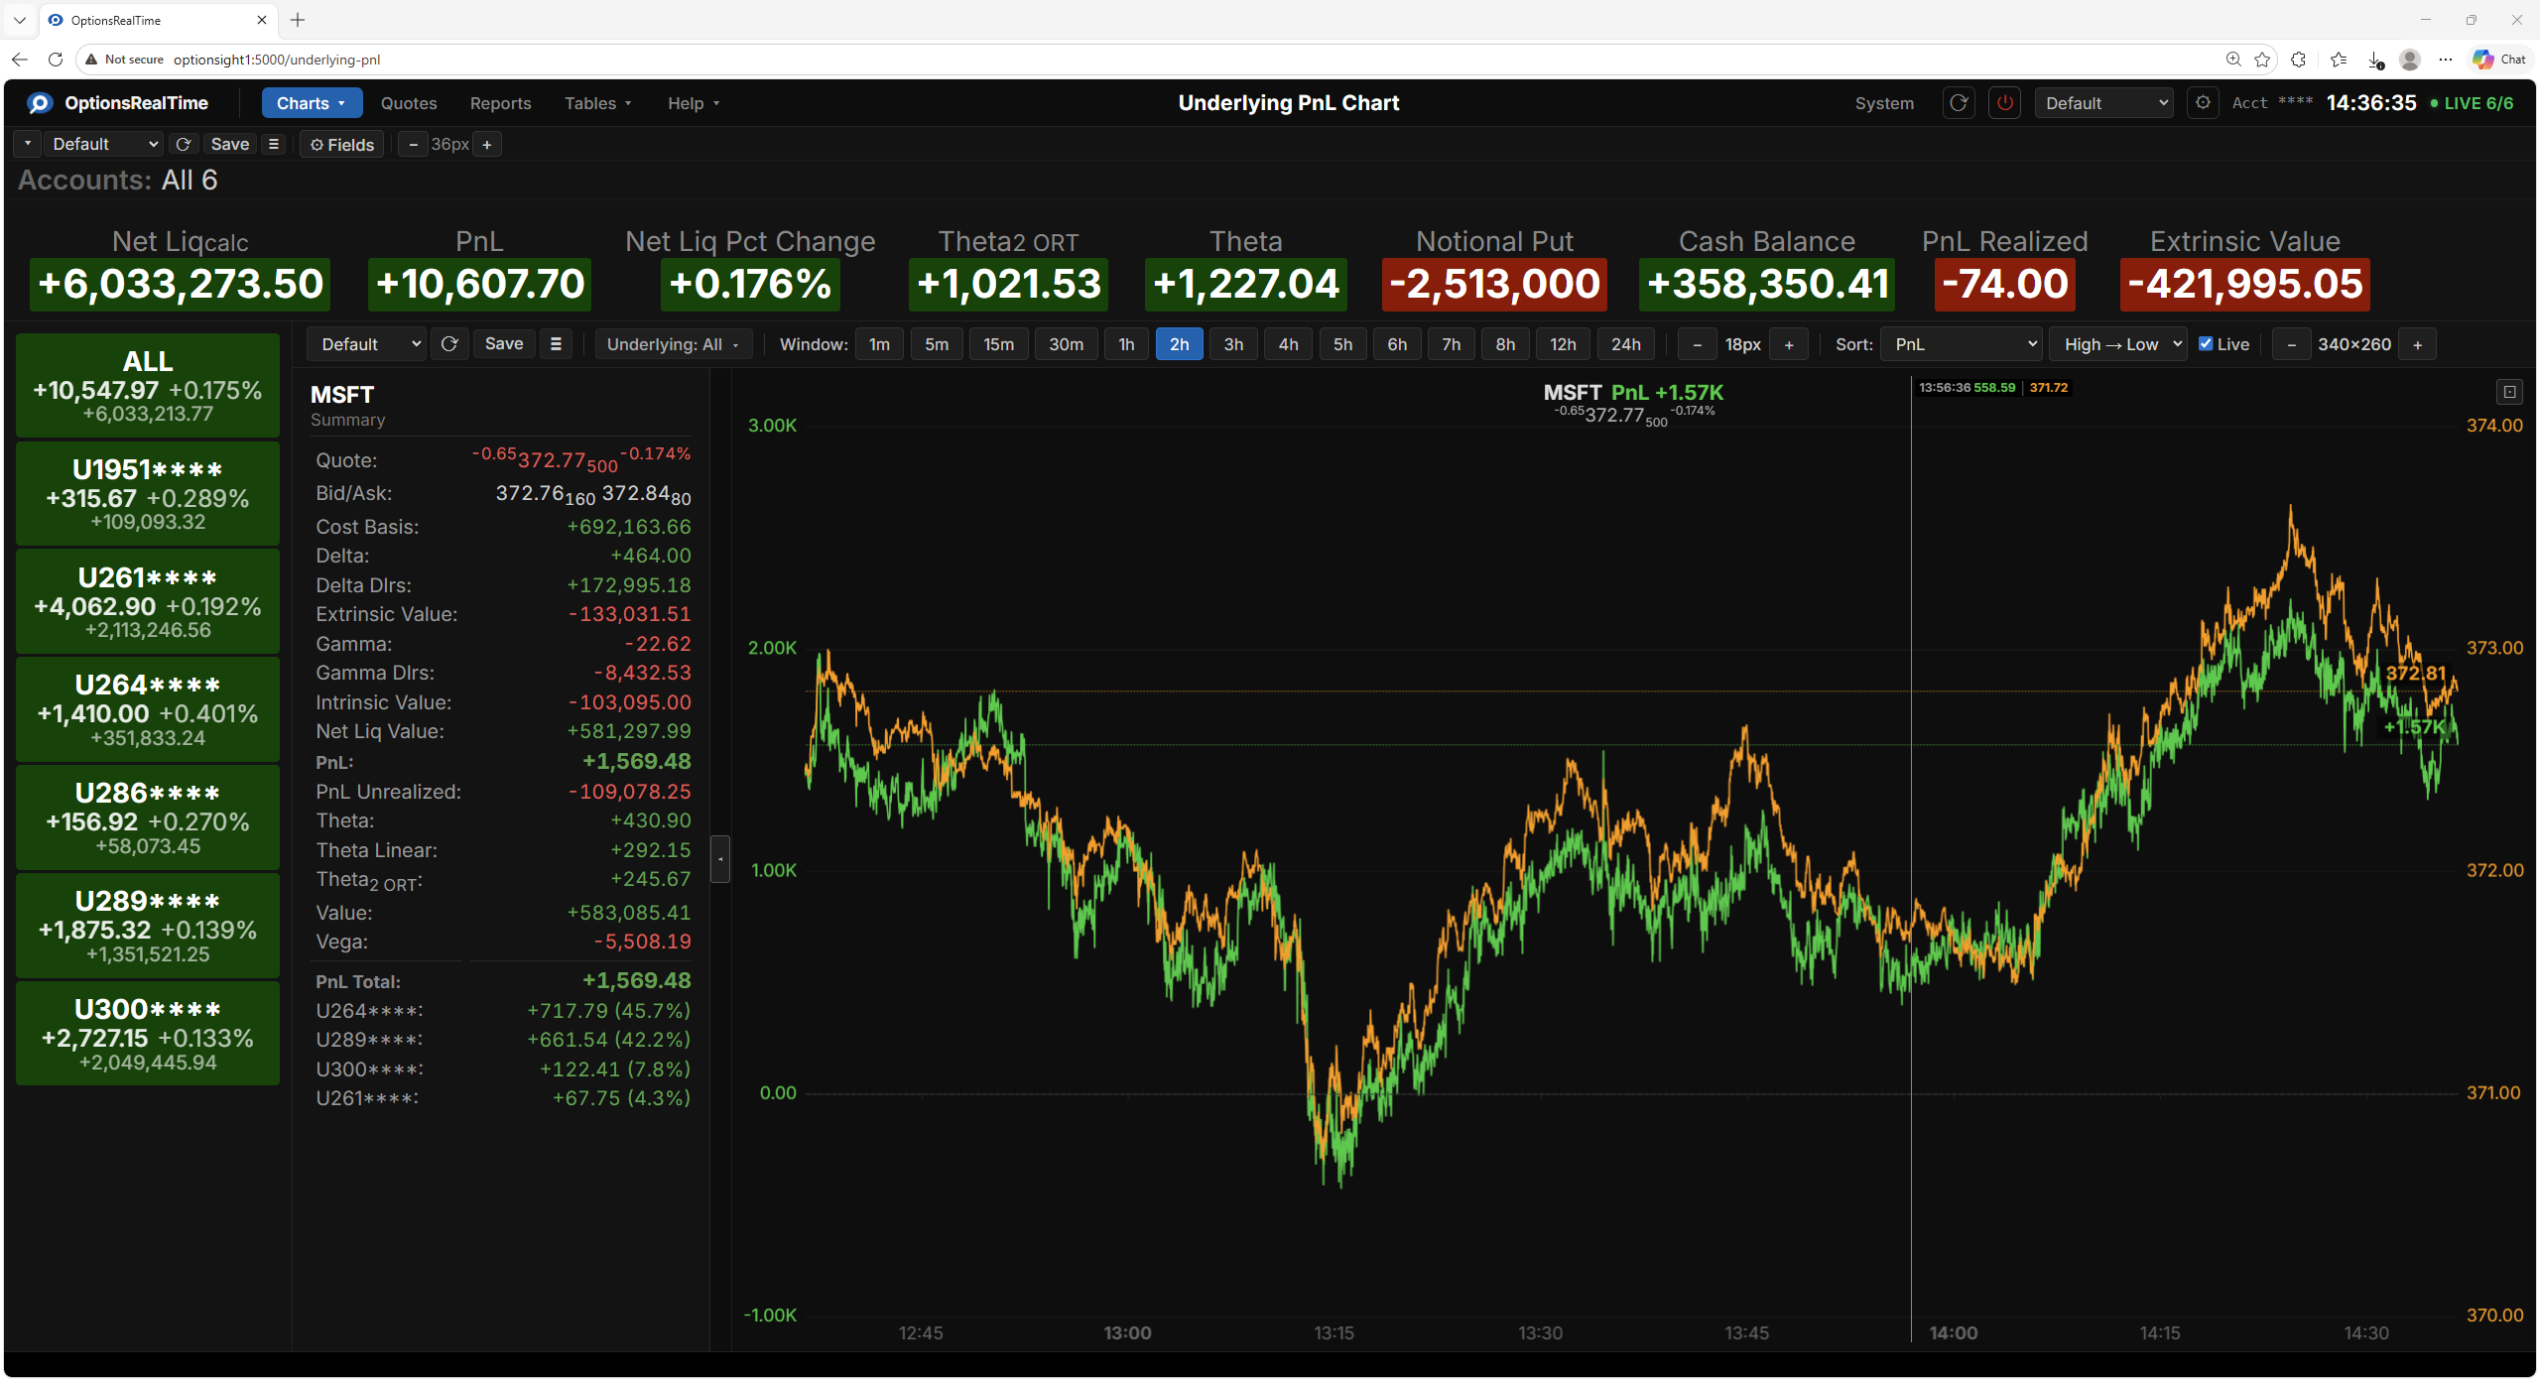Select the 12h window
Screen dimensions: 2540x1381
[1563, 344]
